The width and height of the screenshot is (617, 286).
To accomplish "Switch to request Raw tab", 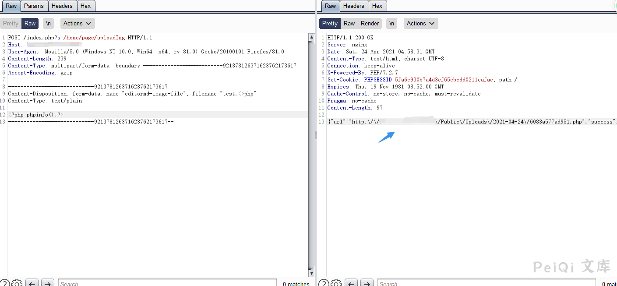I will pos(11,6).
